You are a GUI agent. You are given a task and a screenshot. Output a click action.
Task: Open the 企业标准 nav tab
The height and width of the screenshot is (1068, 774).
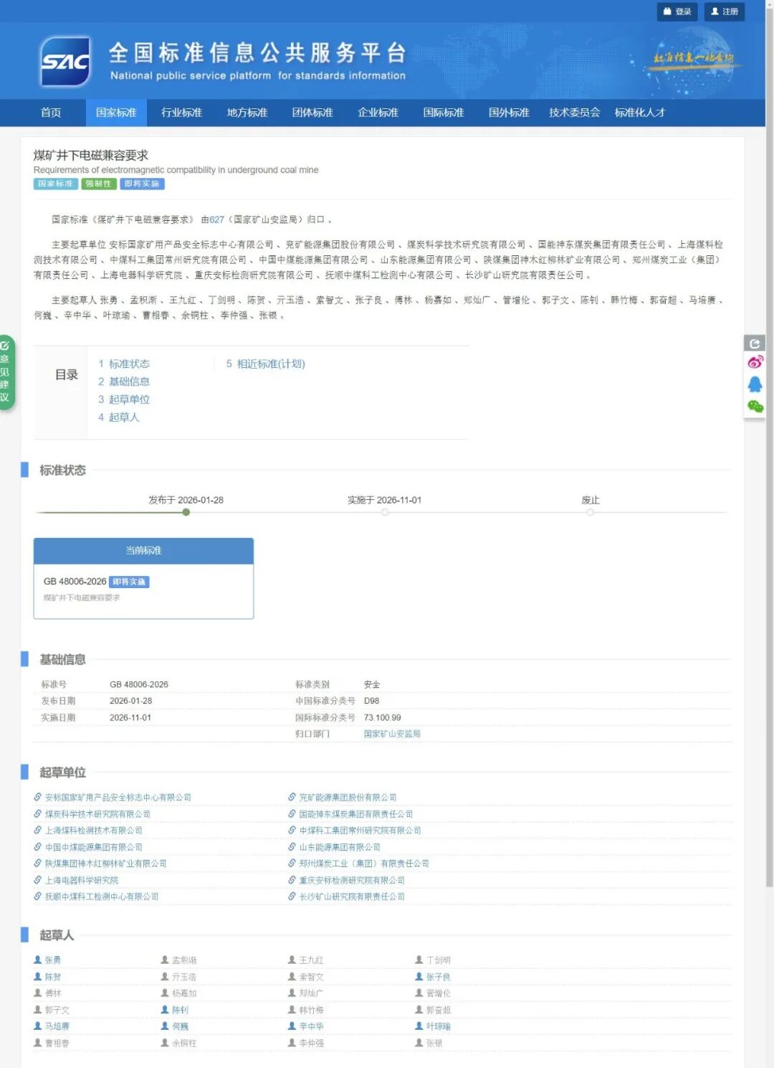tap(378, 113)
